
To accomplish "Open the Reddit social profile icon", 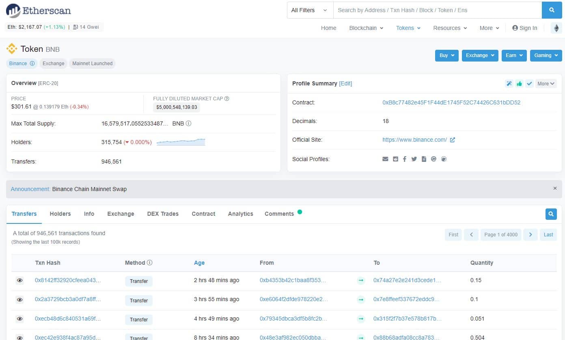I will [x=395, y=159].
